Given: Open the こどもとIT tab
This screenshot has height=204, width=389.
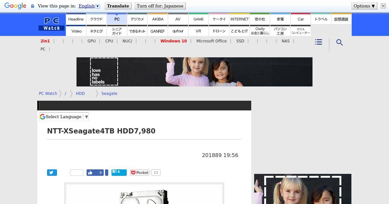Looking at the screenshot, I should coord(239,31).
